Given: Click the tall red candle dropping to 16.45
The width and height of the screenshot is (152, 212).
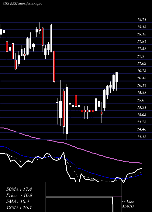Looking at the screenshot, I should [54, 66].
